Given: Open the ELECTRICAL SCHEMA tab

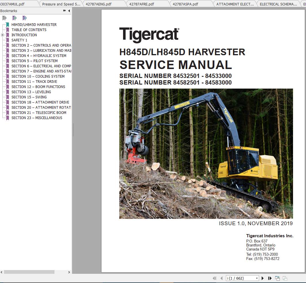Looking at the screenshot, I should [x=278, y=4].
